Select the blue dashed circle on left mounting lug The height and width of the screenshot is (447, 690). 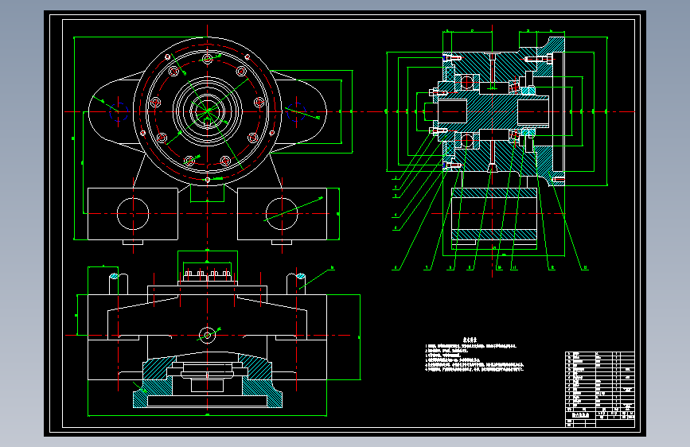pos(118,111)
